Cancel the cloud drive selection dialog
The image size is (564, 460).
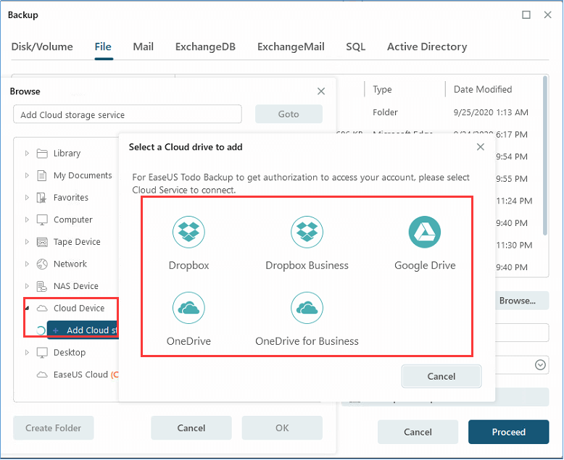point(441,376)
